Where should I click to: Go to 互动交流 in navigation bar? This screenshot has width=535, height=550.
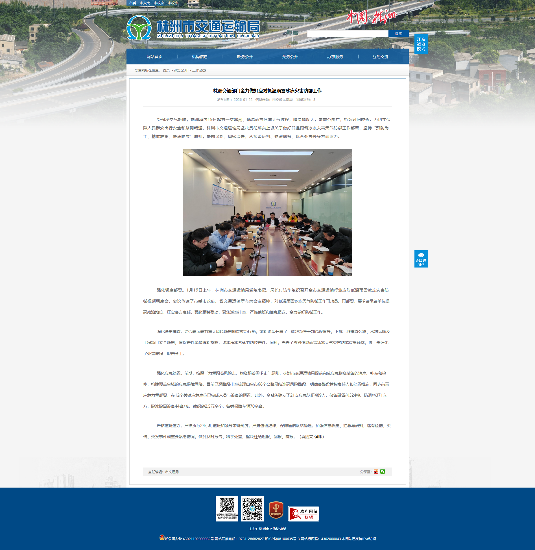(380, 57)
